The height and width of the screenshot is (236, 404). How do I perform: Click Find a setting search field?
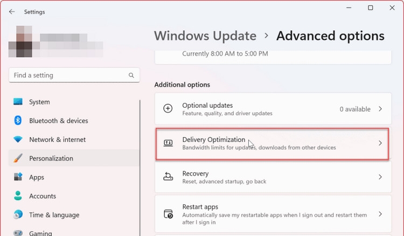[x=74, y=75]
